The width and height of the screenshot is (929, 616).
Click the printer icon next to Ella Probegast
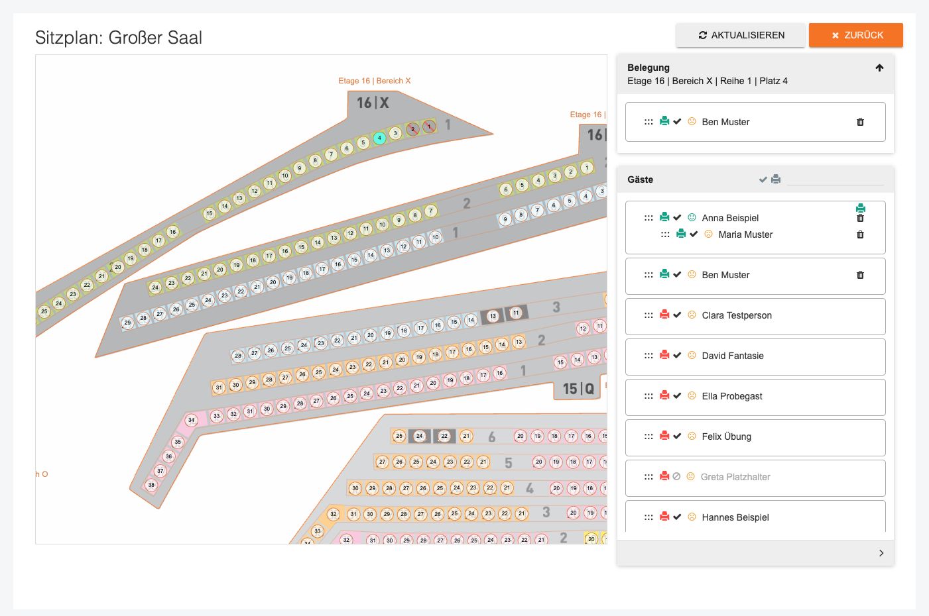click(x=664, y=395)
